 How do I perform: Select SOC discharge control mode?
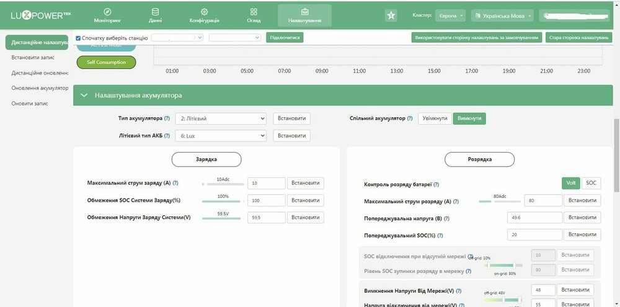coord(591,183)
